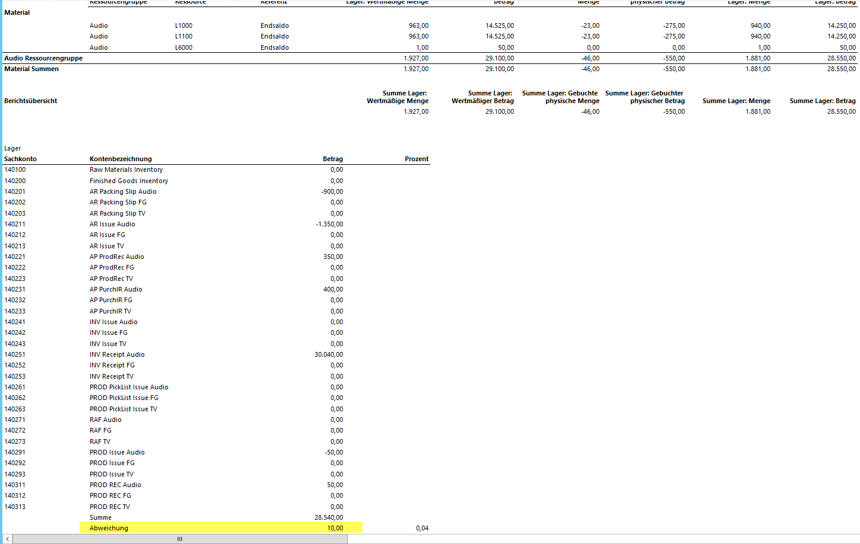860x544 pixels.
Task: Click the AP PurchIR Audio amount 400,00
Action: (x=333, y=289)
